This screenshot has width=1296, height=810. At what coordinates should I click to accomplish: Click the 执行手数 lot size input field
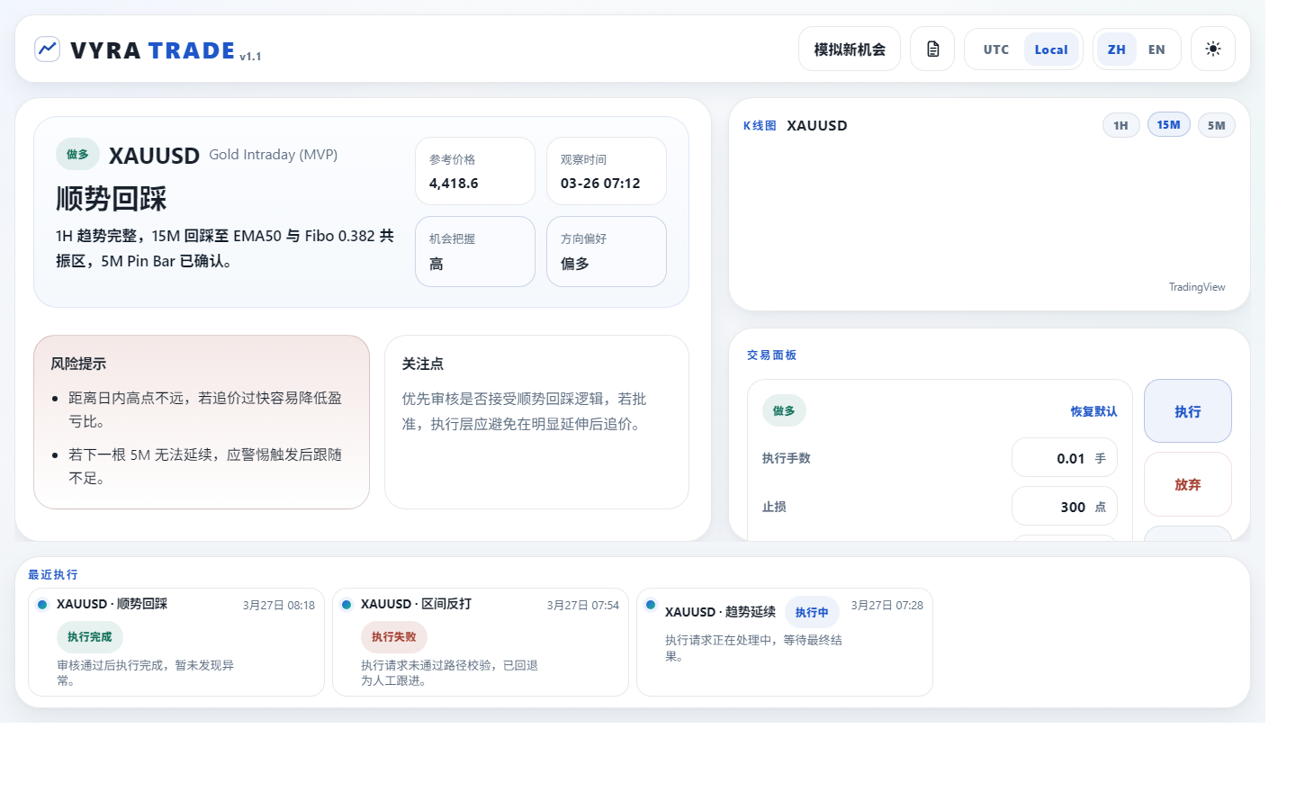pos(1065,457)
